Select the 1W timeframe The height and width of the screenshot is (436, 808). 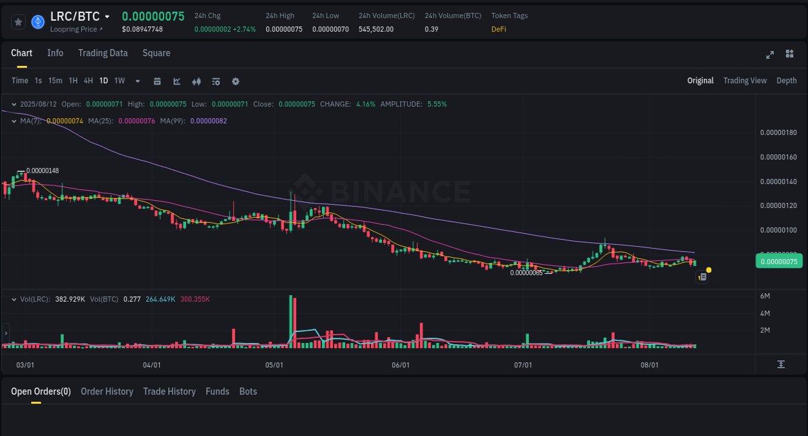119,81
